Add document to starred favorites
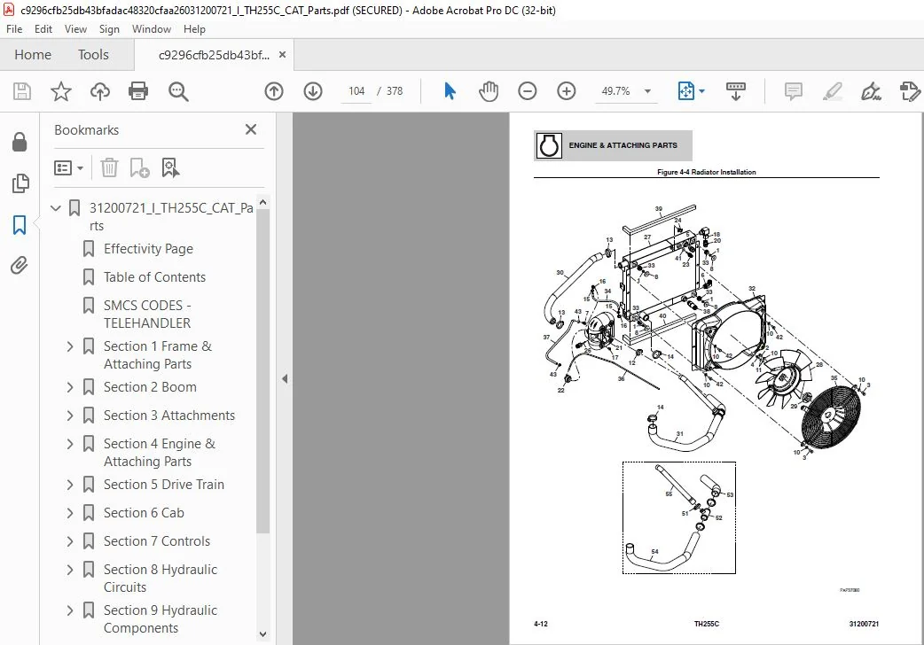 (x=60, y=91)
